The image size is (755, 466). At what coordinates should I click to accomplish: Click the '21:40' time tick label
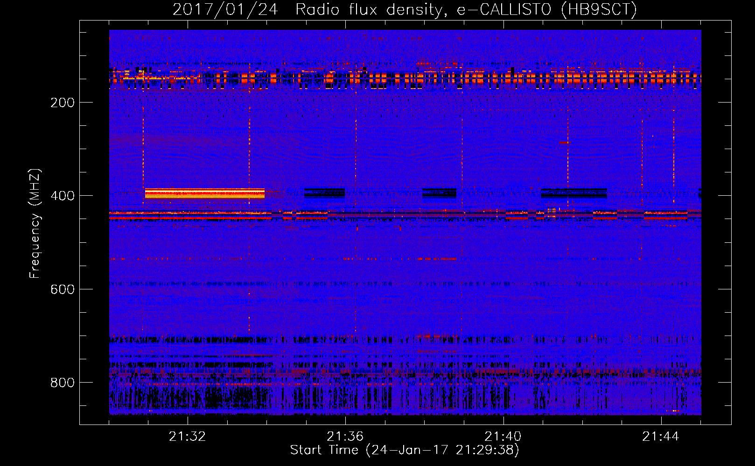point(503,437)
